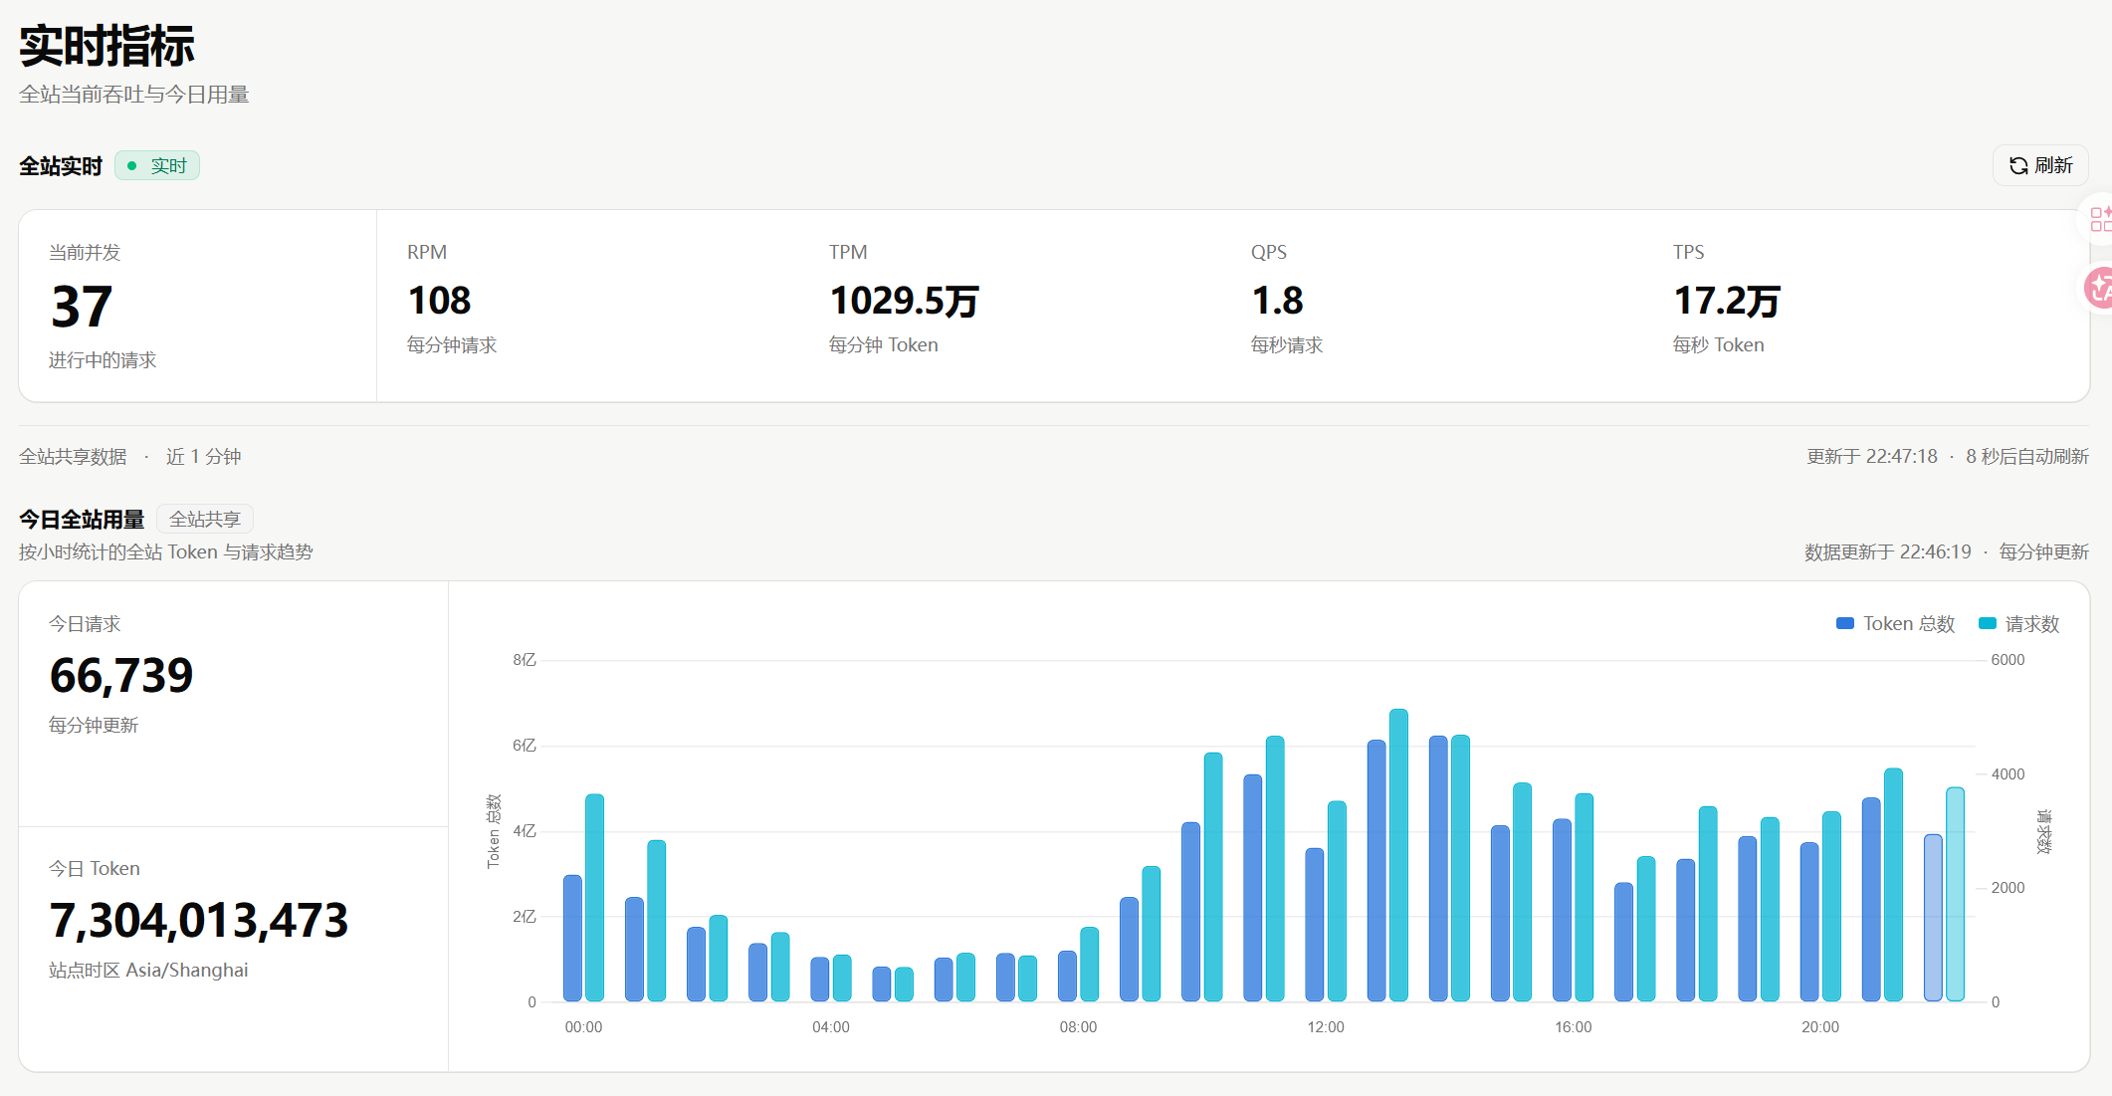Click the 今日 Token total figure
Image resolution: width=2112 pixels, height=1096 pixels.
(199, 921)
